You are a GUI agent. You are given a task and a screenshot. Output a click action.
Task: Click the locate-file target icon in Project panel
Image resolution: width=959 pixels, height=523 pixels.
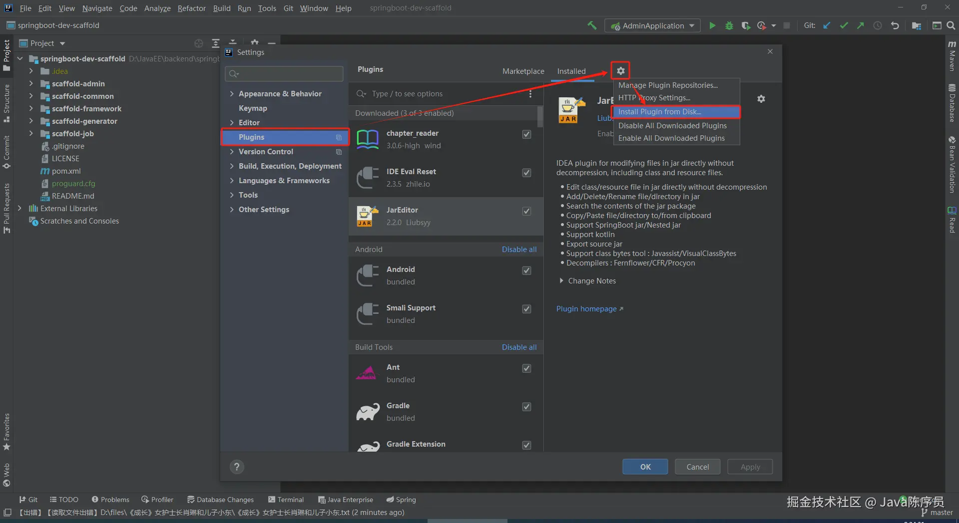(x=199, y=43)
